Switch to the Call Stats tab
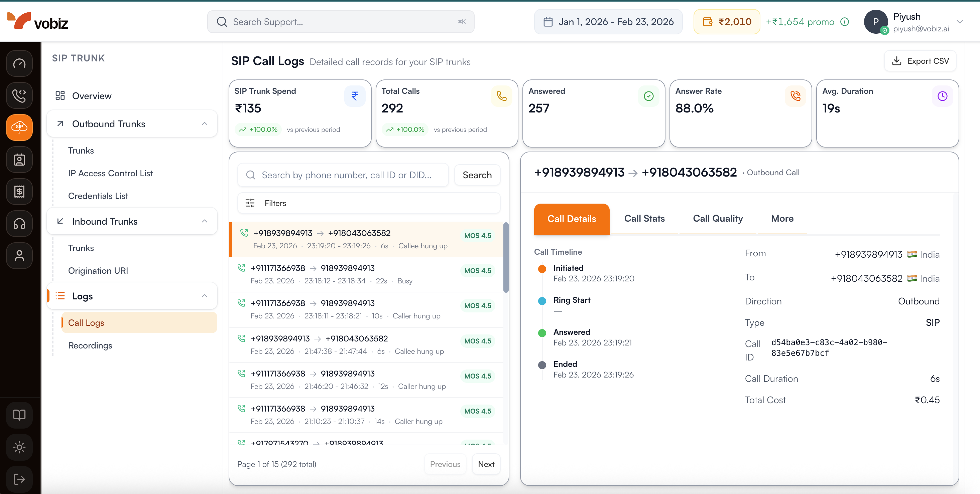The width and height of the screenshot is (980, 494). coord(644,219)
